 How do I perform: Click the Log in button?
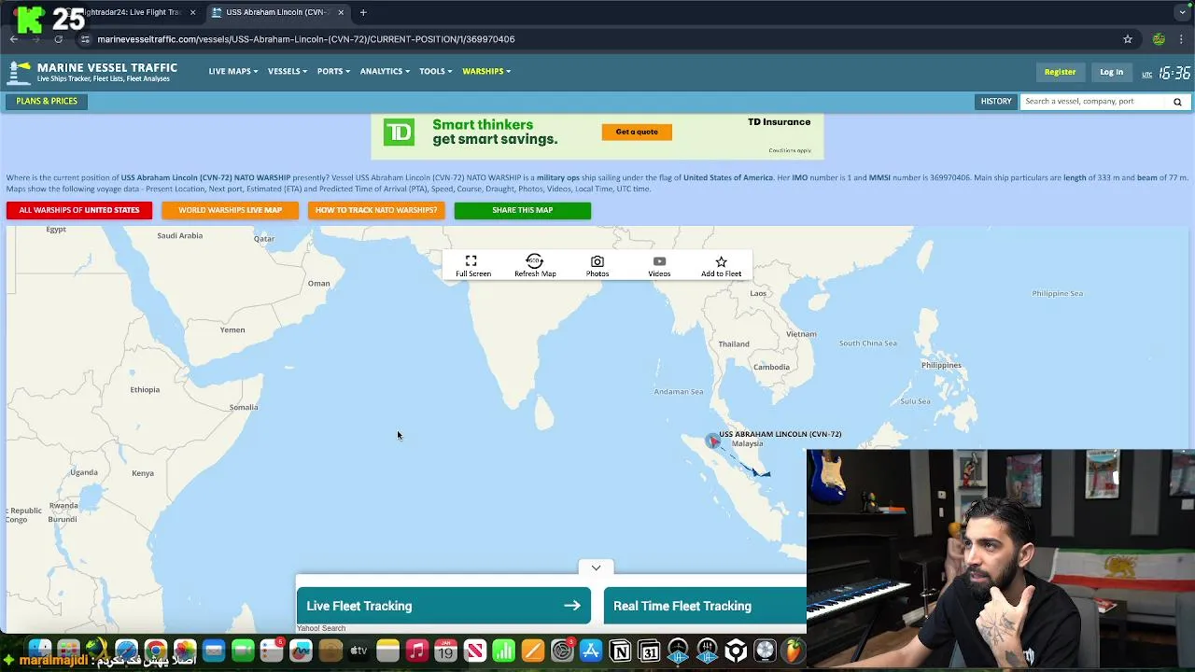(x=1111, y=72)
